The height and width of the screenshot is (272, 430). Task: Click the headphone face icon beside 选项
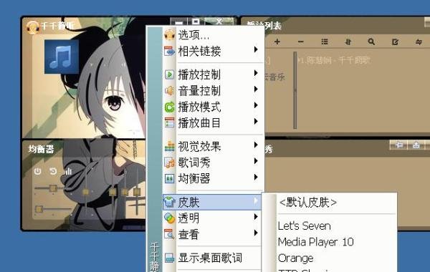(169, 35)
